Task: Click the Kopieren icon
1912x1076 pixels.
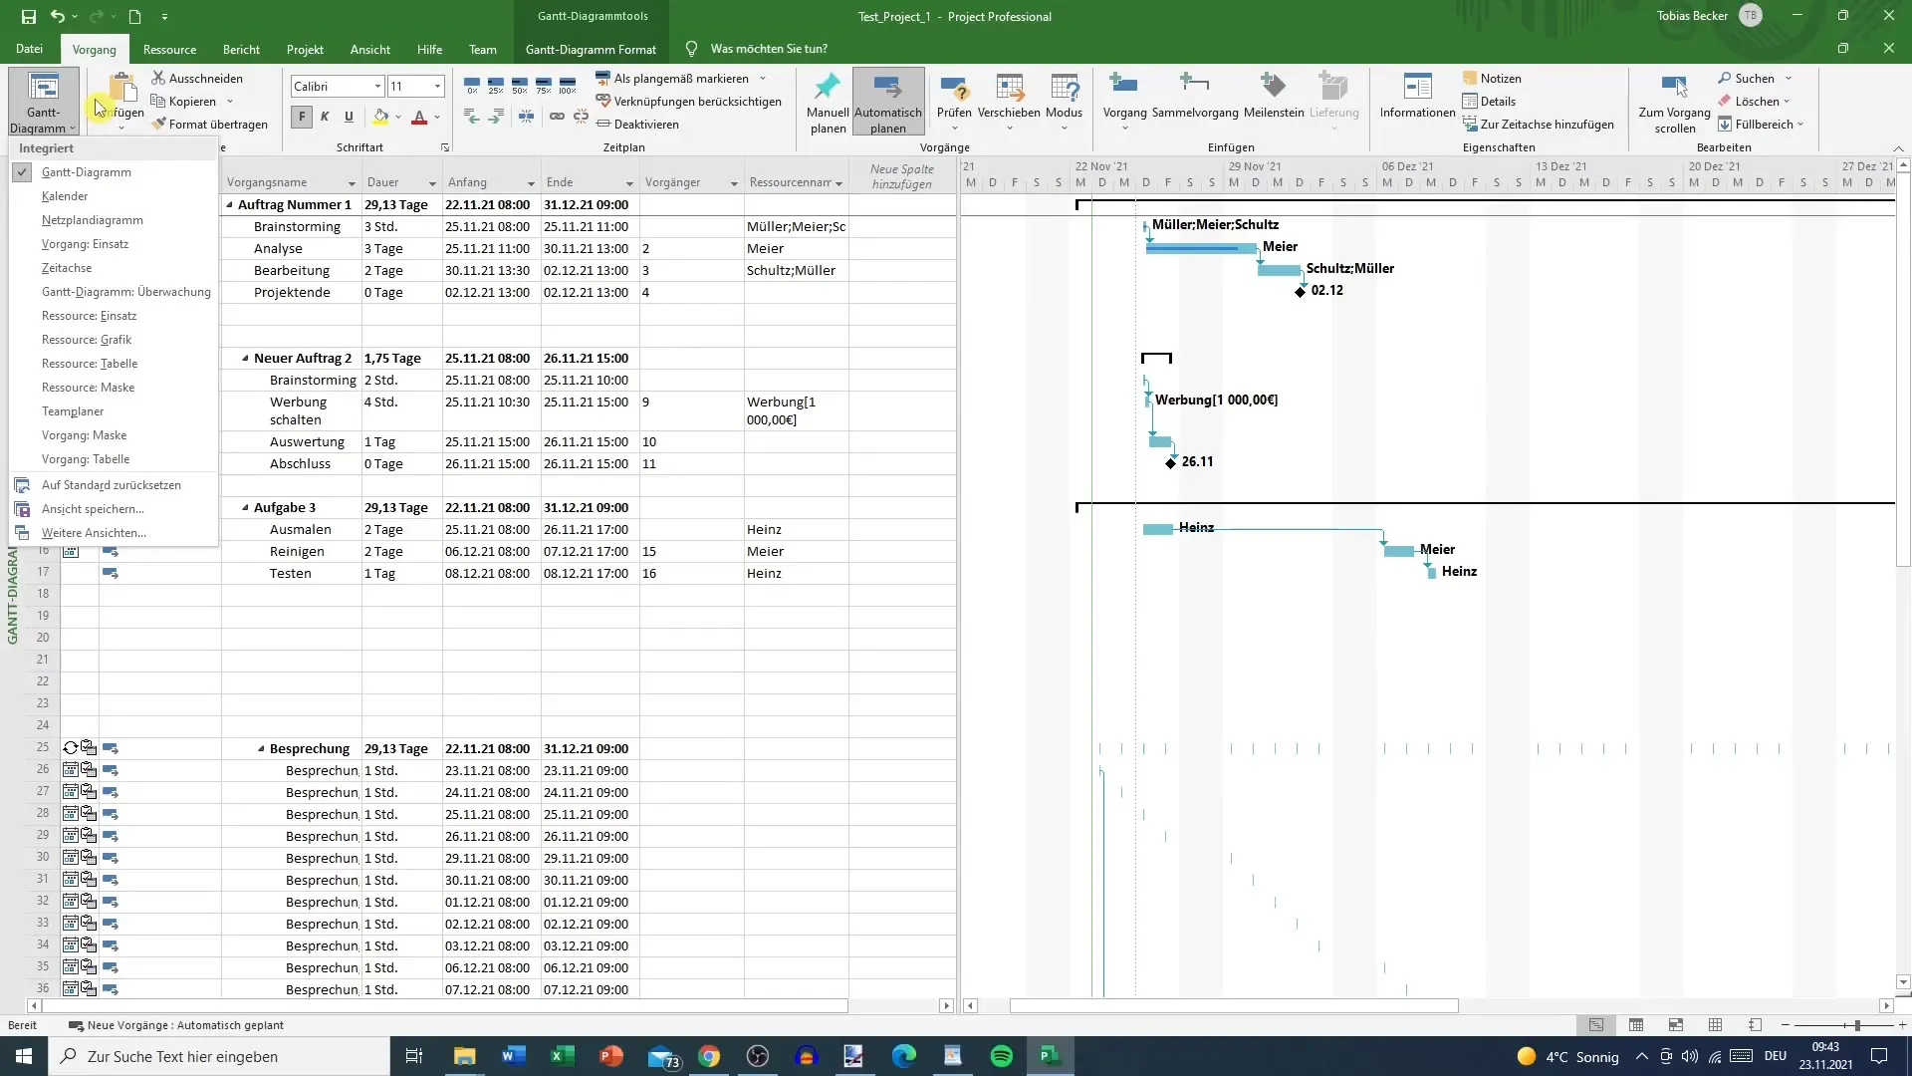Action: pos(158,101)
